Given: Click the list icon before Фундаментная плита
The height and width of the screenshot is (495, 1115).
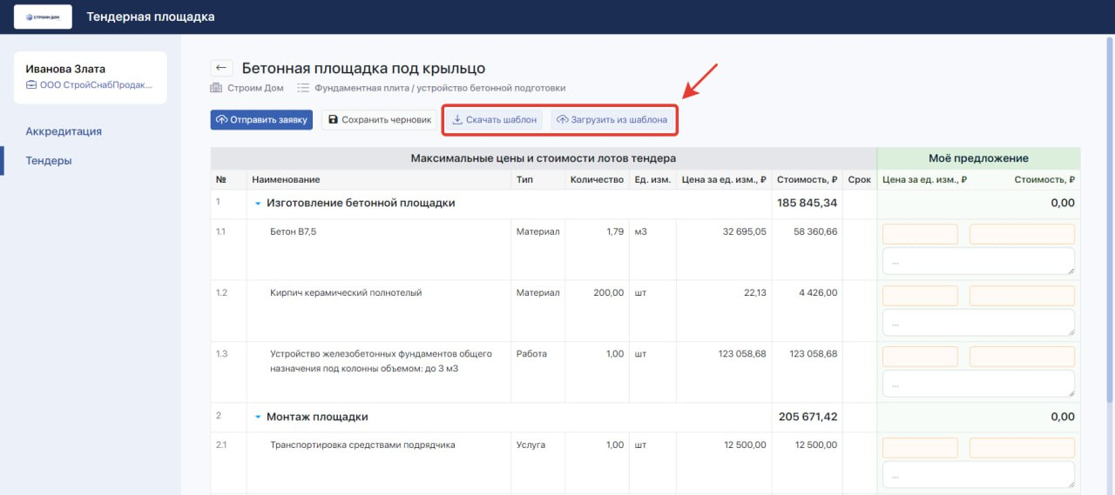Looking at the screenshot, I should point(303,88).
